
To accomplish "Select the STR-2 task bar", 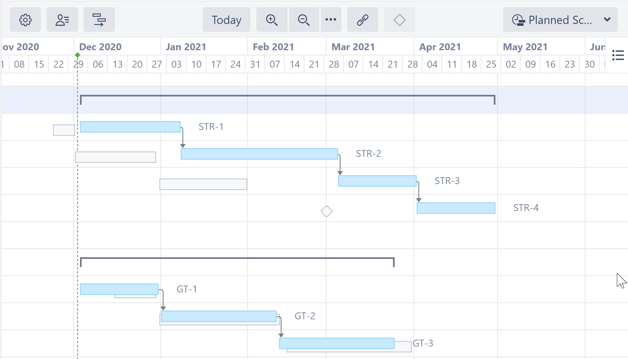I will [259, 154].
